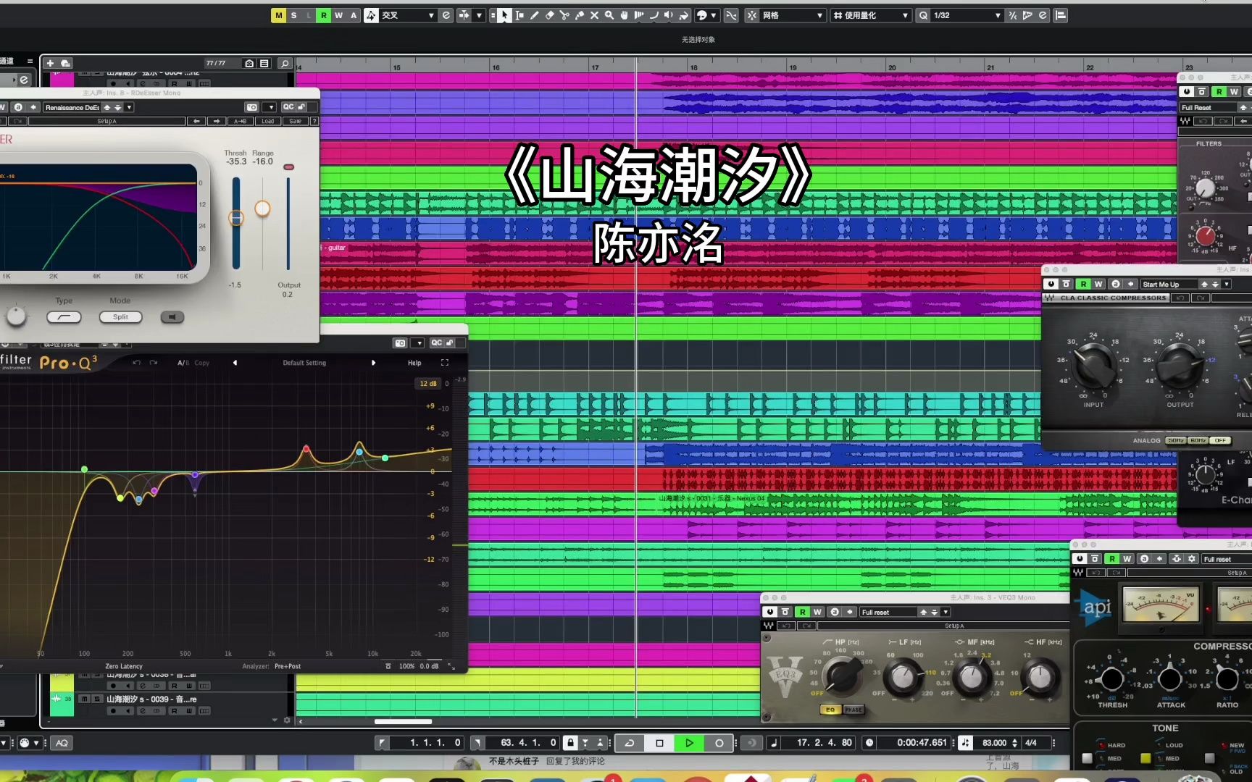Click RDeEsser Save button
Viewport: 1252px width, 782px height.
click(295, 121)
